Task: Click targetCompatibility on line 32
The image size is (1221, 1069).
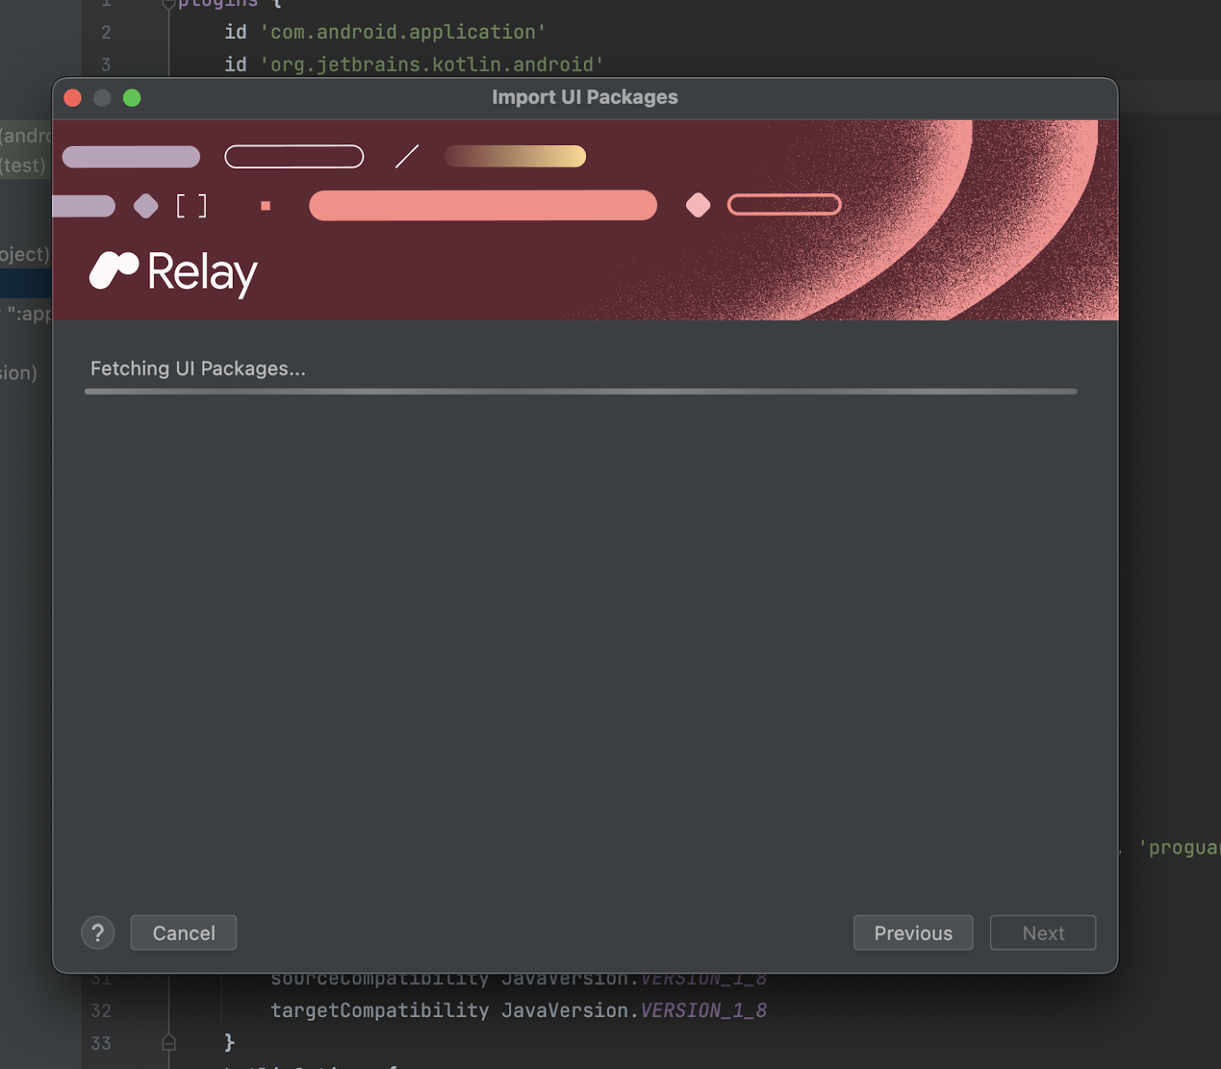Action: point(380,1010)
